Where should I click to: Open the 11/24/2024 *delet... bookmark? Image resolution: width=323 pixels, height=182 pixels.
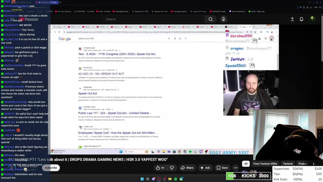point(218,11)
